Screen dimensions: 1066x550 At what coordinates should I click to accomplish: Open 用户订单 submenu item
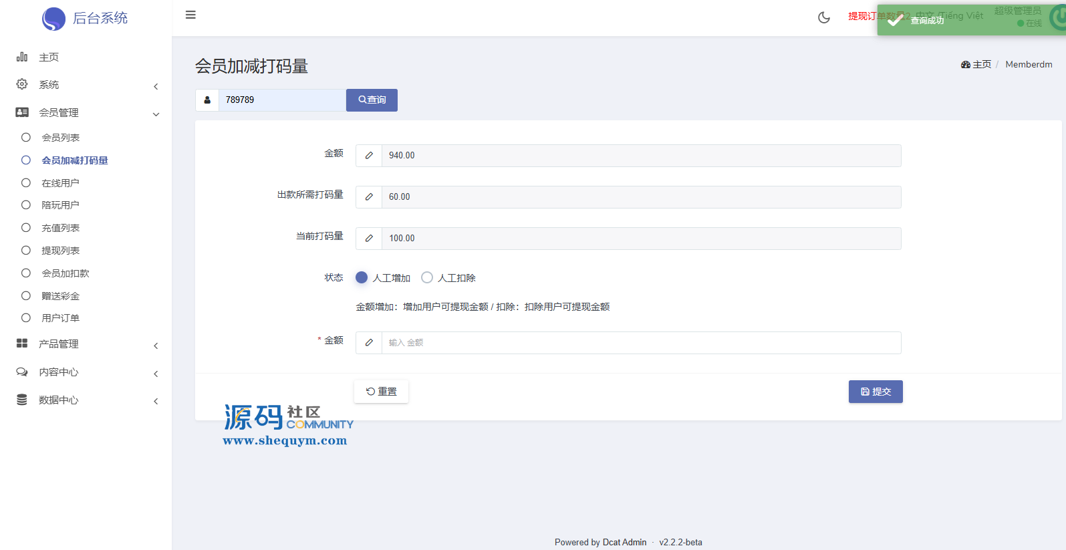click(x=61, y=318)
